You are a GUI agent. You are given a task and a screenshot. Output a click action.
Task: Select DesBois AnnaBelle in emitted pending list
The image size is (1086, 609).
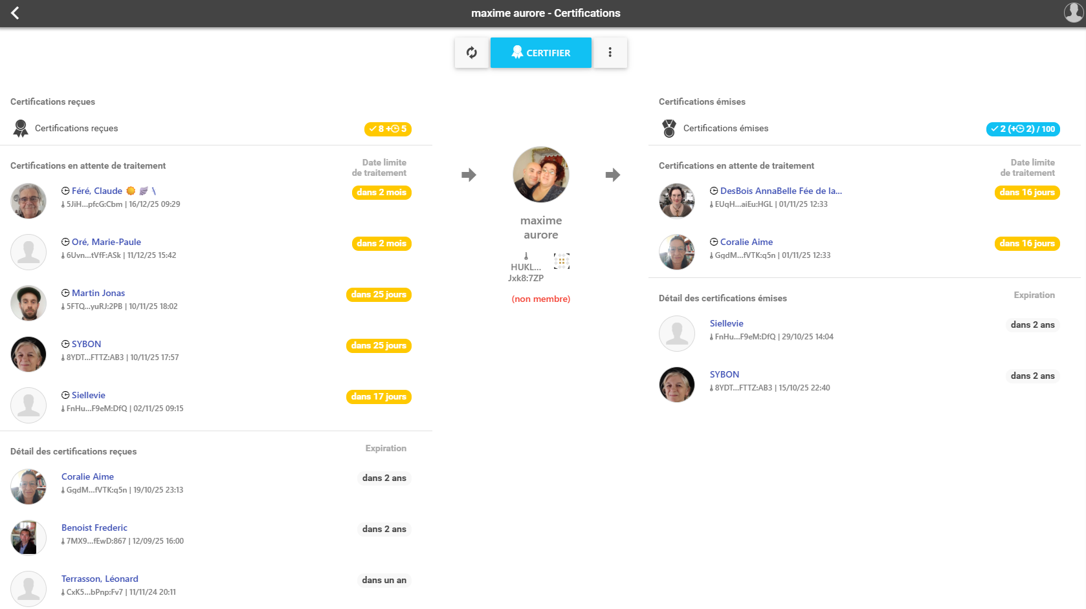coord(781,191)
